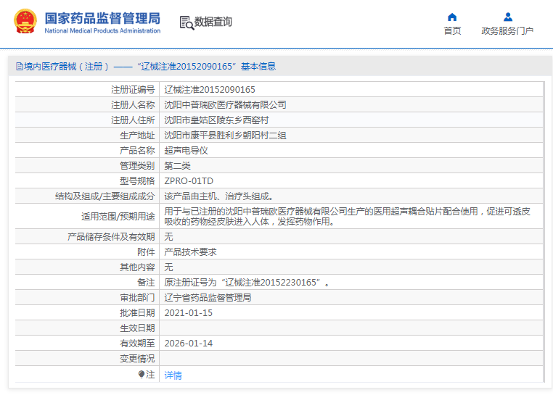Click the person icon above 政务服务门户

point(507,17)
